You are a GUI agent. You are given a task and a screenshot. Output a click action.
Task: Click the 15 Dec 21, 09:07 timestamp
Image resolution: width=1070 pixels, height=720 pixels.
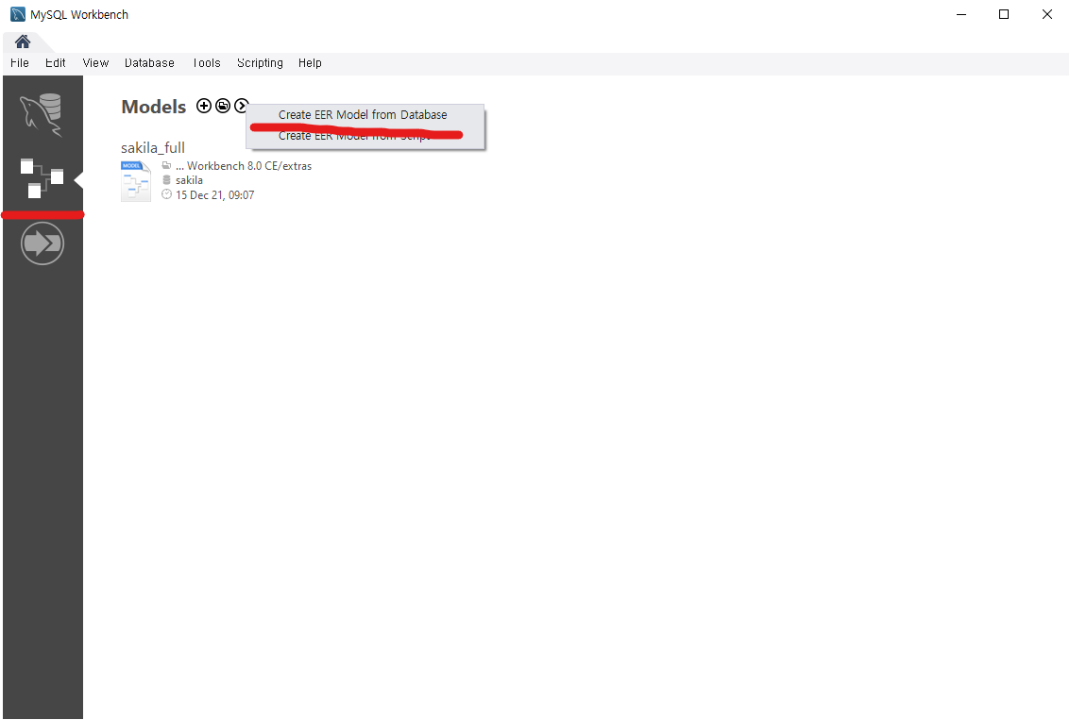coord(215,195)
